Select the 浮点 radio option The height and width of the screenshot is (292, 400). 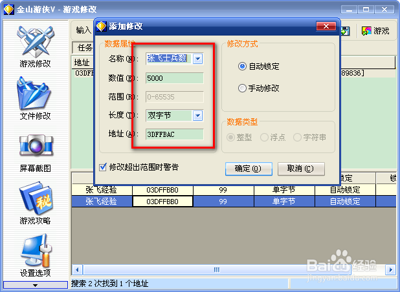tap(264, 138)
